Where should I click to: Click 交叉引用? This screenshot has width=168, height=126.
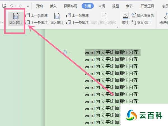pos(141,22)
